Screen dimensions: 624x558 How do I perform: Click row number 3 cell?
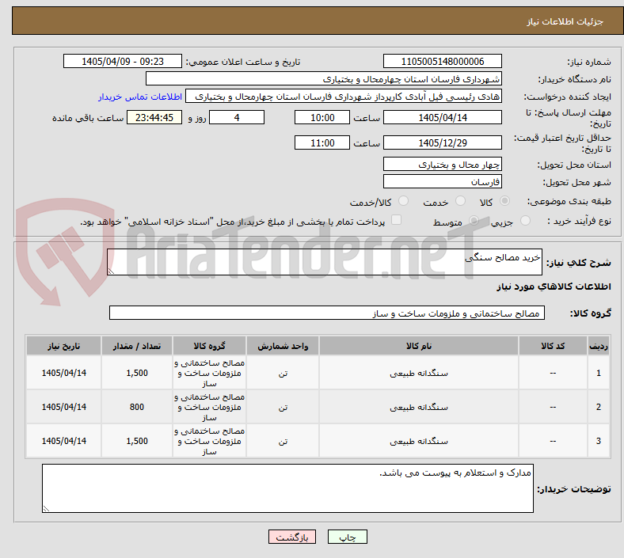point(599,441)
